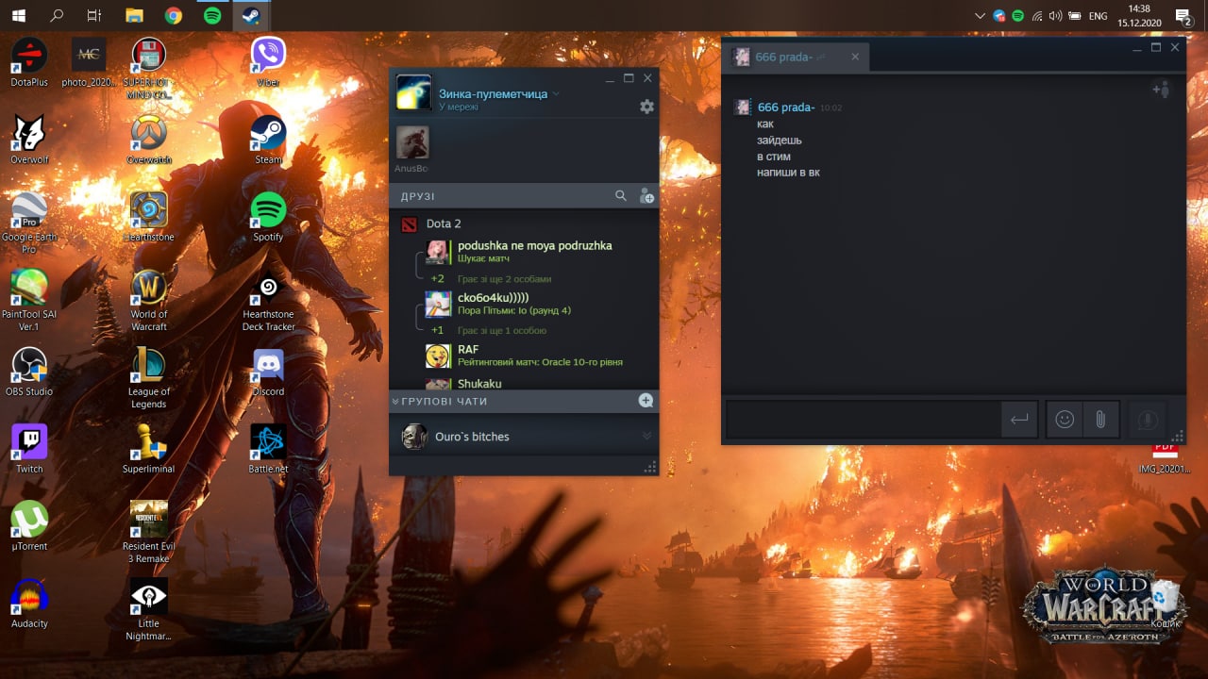Search friends with the magnifier icon

[621, 196]
